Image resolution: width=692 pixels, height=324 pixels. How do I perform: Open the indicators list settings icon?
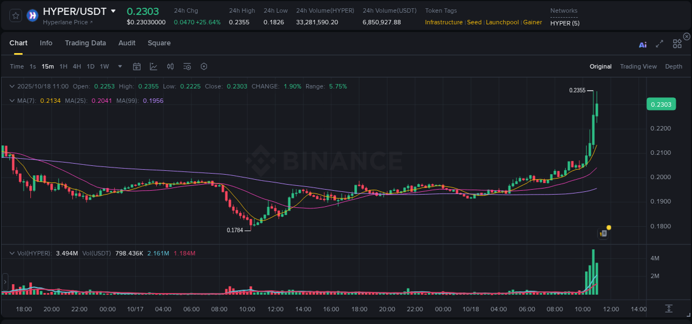coord(187,66)
